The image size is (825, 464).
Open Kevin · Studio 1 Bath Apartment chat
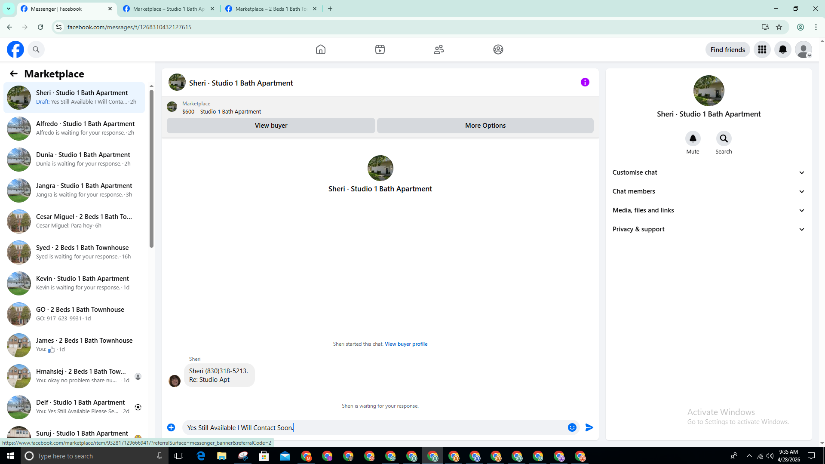[x=74, y=283]
